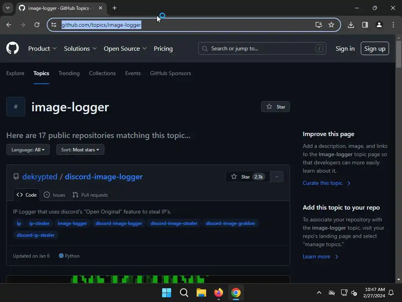Expand the Solutions menu

[80, 48]
